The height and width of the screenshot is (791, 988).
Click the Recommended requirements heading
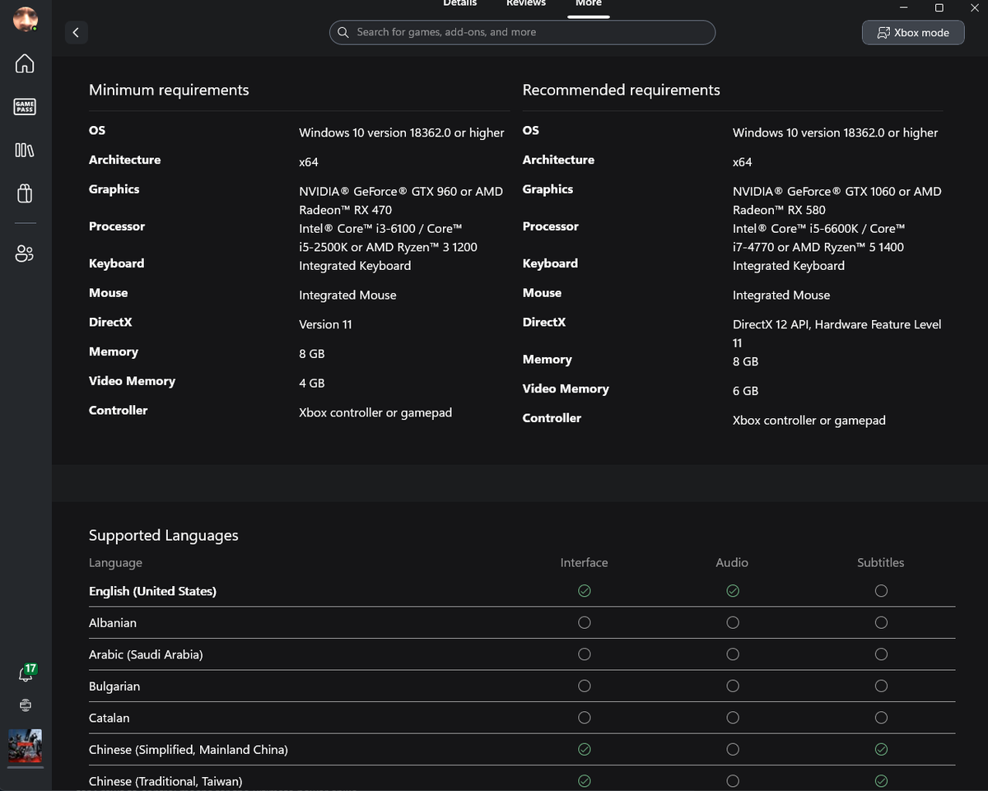coord(622,90)
